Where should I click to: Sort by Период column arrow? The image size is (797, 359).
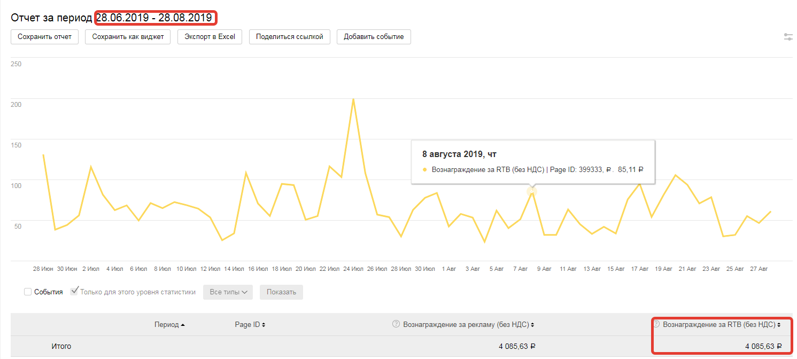(x=183, y=325)
